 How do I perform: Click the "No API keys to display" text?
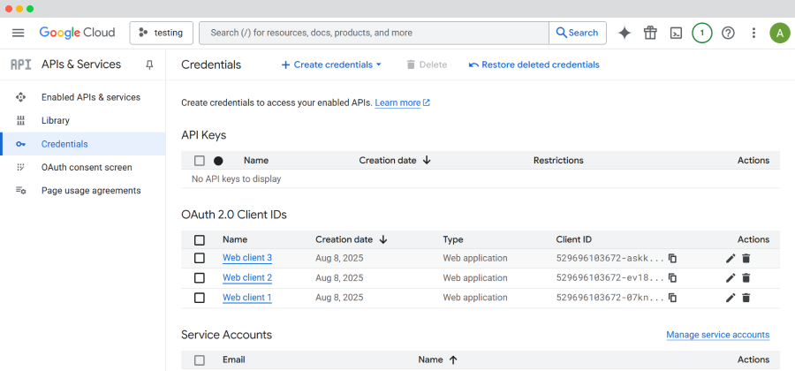pos(236,179)
